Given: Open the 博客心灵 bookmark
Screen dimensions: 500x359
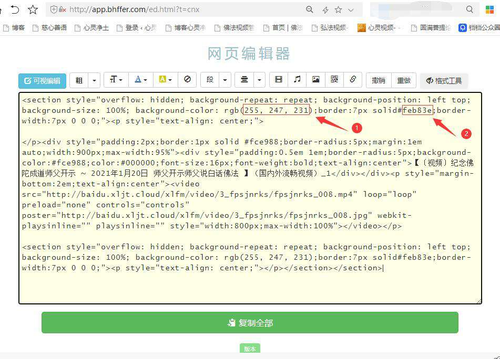Looking at the screenshot, I should (186, 28).
